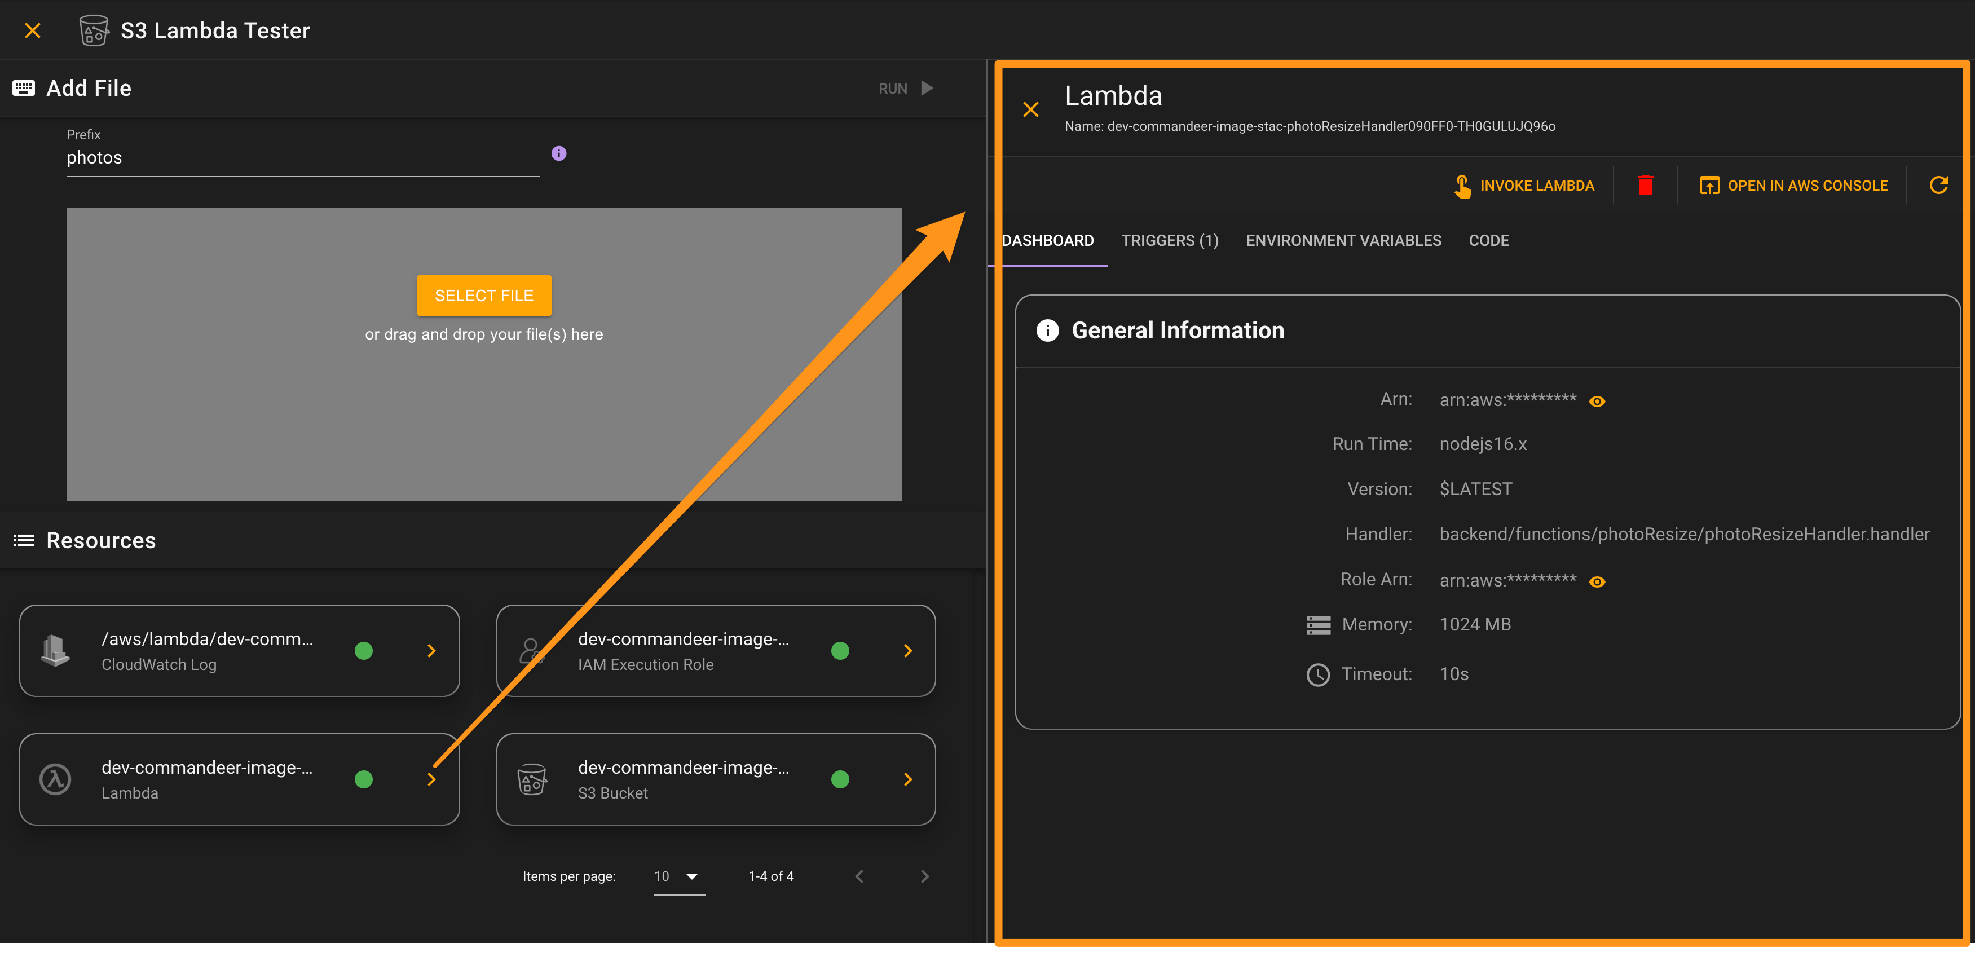Close the Lambda details panel
Screen dimensions: 1975x970
(x=1030, y=109)
